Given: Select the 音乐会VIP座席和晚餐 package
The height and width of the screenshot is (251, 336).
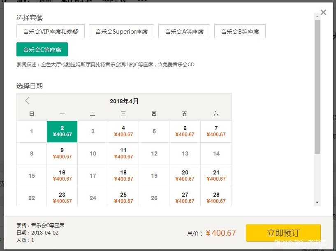Looking at the screenshot, I should pyautogui.click(x=50, y=31).
